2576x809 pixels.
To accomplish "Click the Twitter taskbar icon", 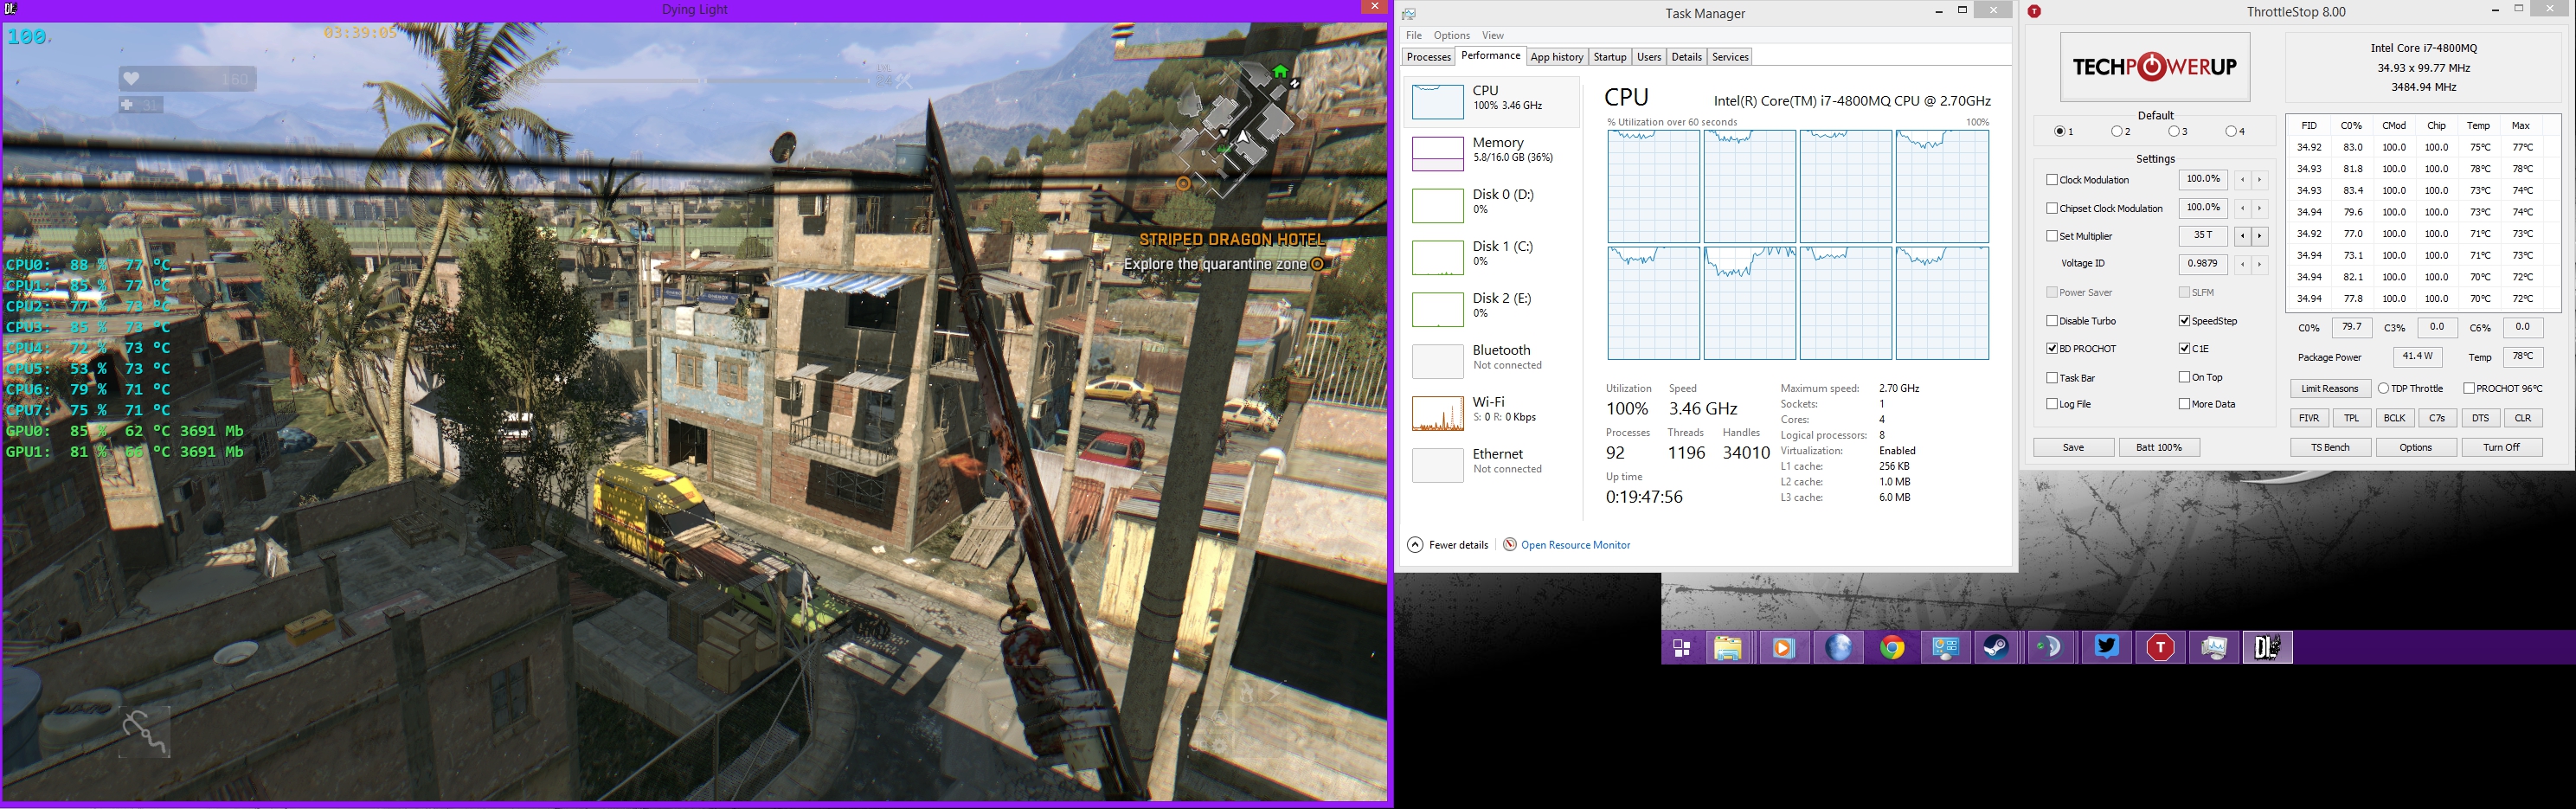I will pos(2106,648).
